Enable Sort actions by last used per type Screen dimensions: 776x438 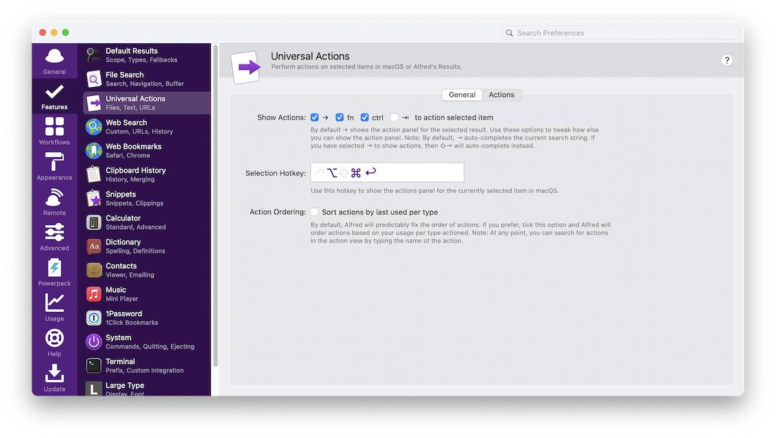point(314,212)
